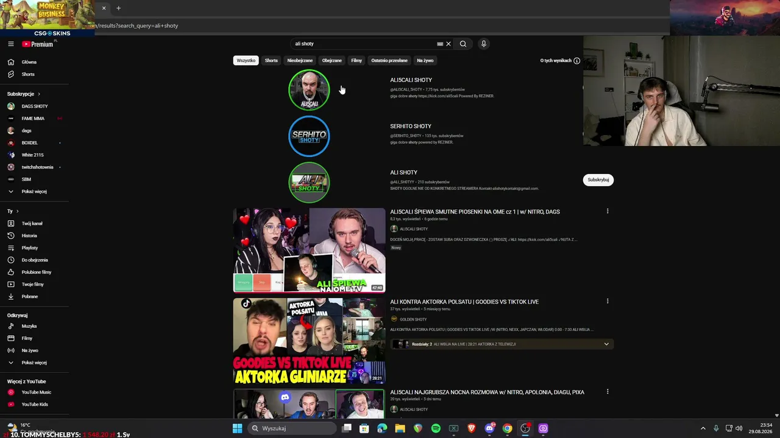Open the ALI SHOTY channel title
Viewport: 780px width, 438px height.
[x=403, y=173]
